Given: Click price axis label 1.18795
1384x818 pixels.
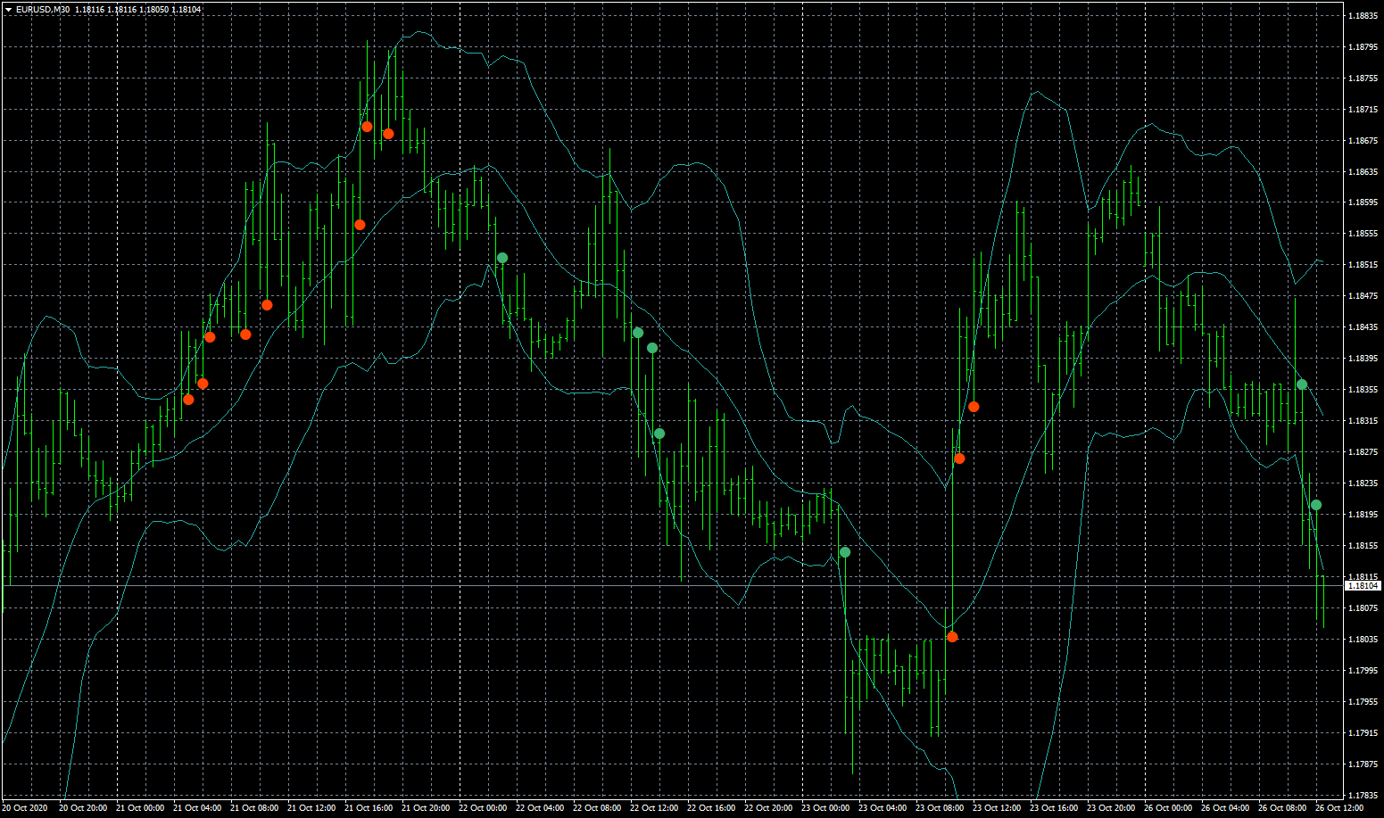Looking at the screenshot, I should 1362,47.
